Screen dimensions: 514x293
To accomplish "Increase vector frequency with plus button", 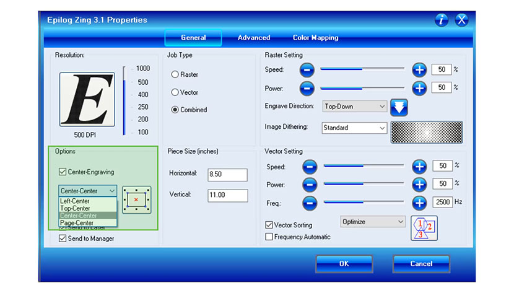I will (x=419, y=202).
